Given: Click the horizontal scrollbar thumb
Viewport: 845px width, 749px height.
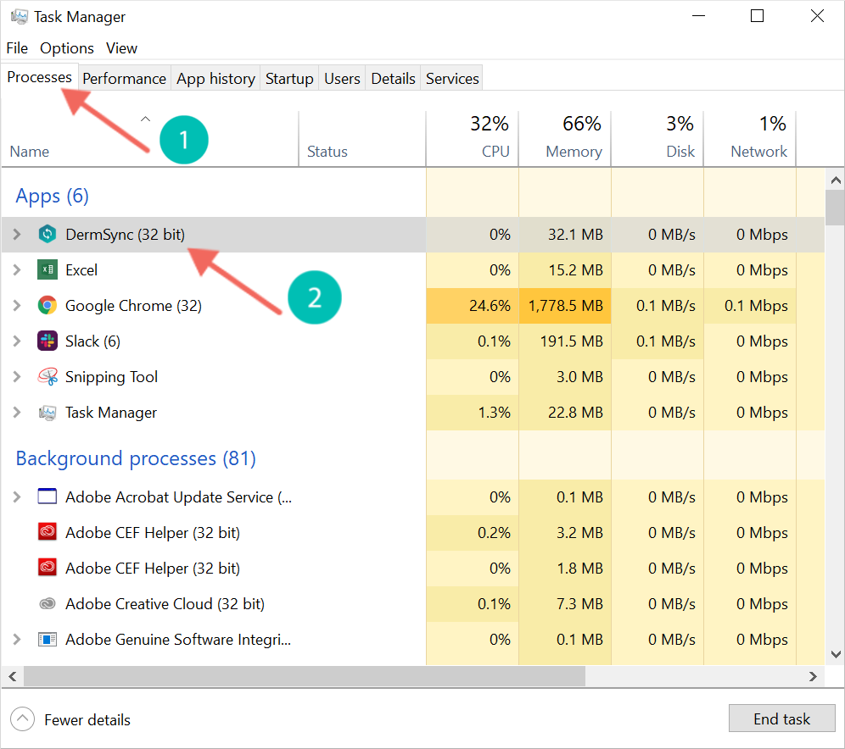Looking at the screenshot, I should pyautogui.click(x=305, y=676).
